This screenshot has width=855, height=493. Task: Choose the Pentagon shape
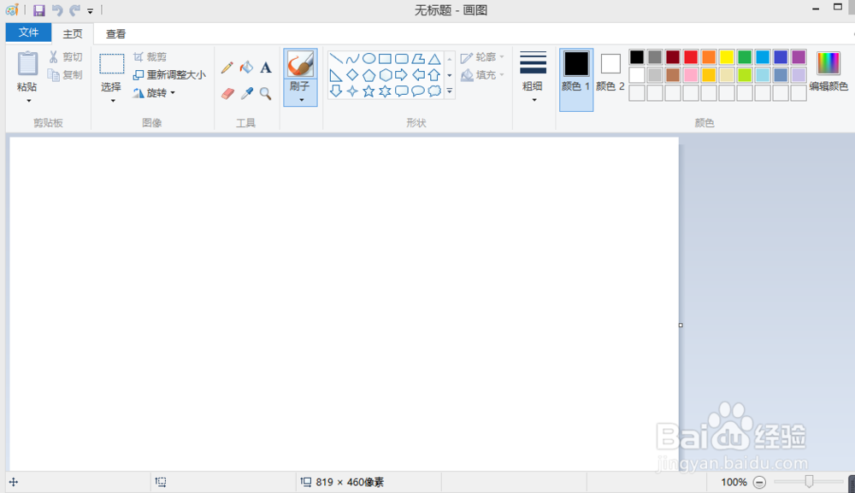point(369,75)
